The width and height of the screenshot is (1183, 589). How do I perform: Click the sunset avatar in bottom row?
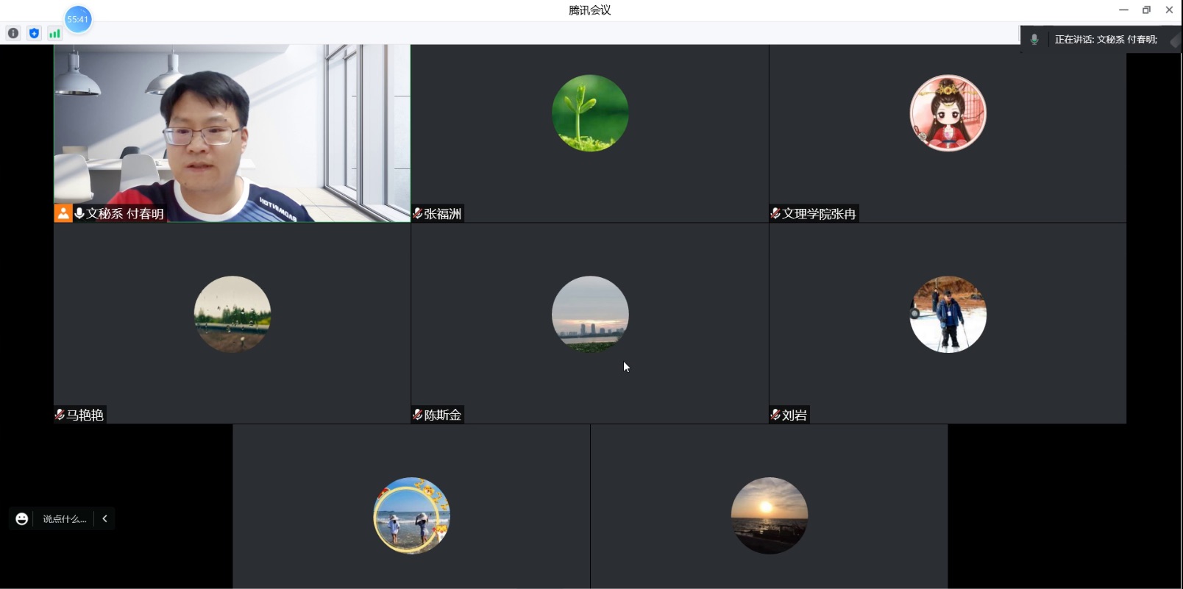pyautogui.click(x=769, y=515)
